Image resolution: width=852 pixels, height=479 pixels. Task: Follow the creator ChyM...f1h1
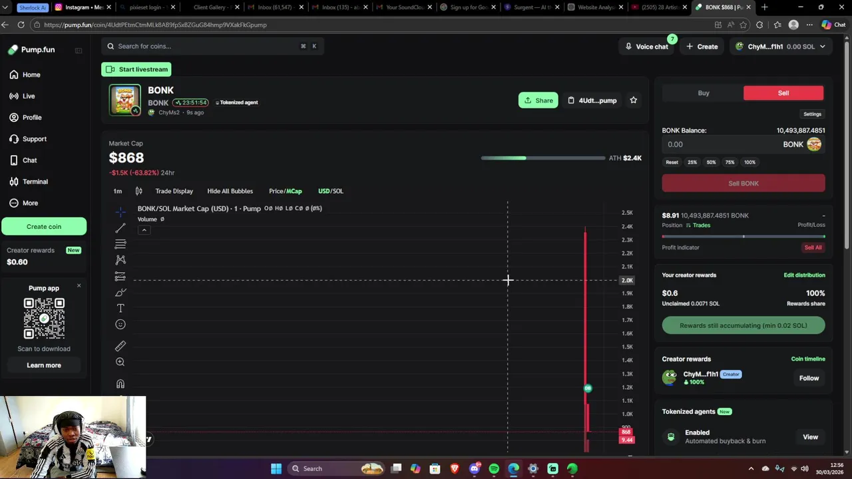coord(809,378)
